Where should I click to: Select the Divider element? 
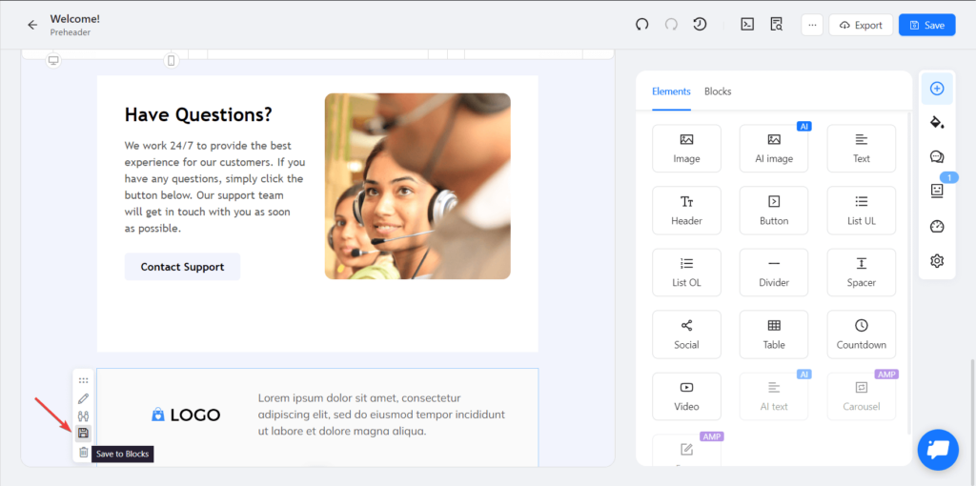[x=774, y=273]
